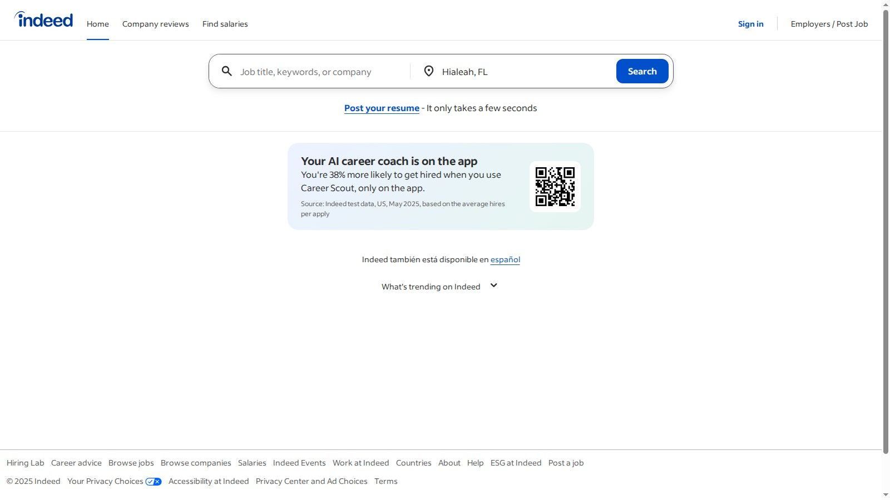Open Help footer link
The image size is (890, 500).
tap(476, 463)
